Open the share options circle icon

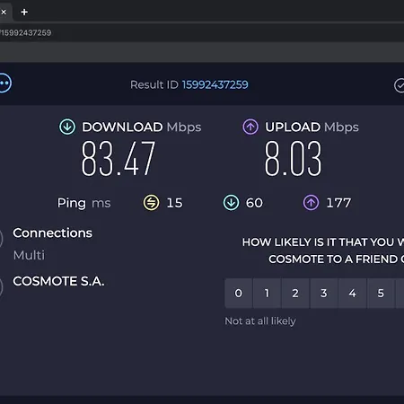tap(4, 83)
